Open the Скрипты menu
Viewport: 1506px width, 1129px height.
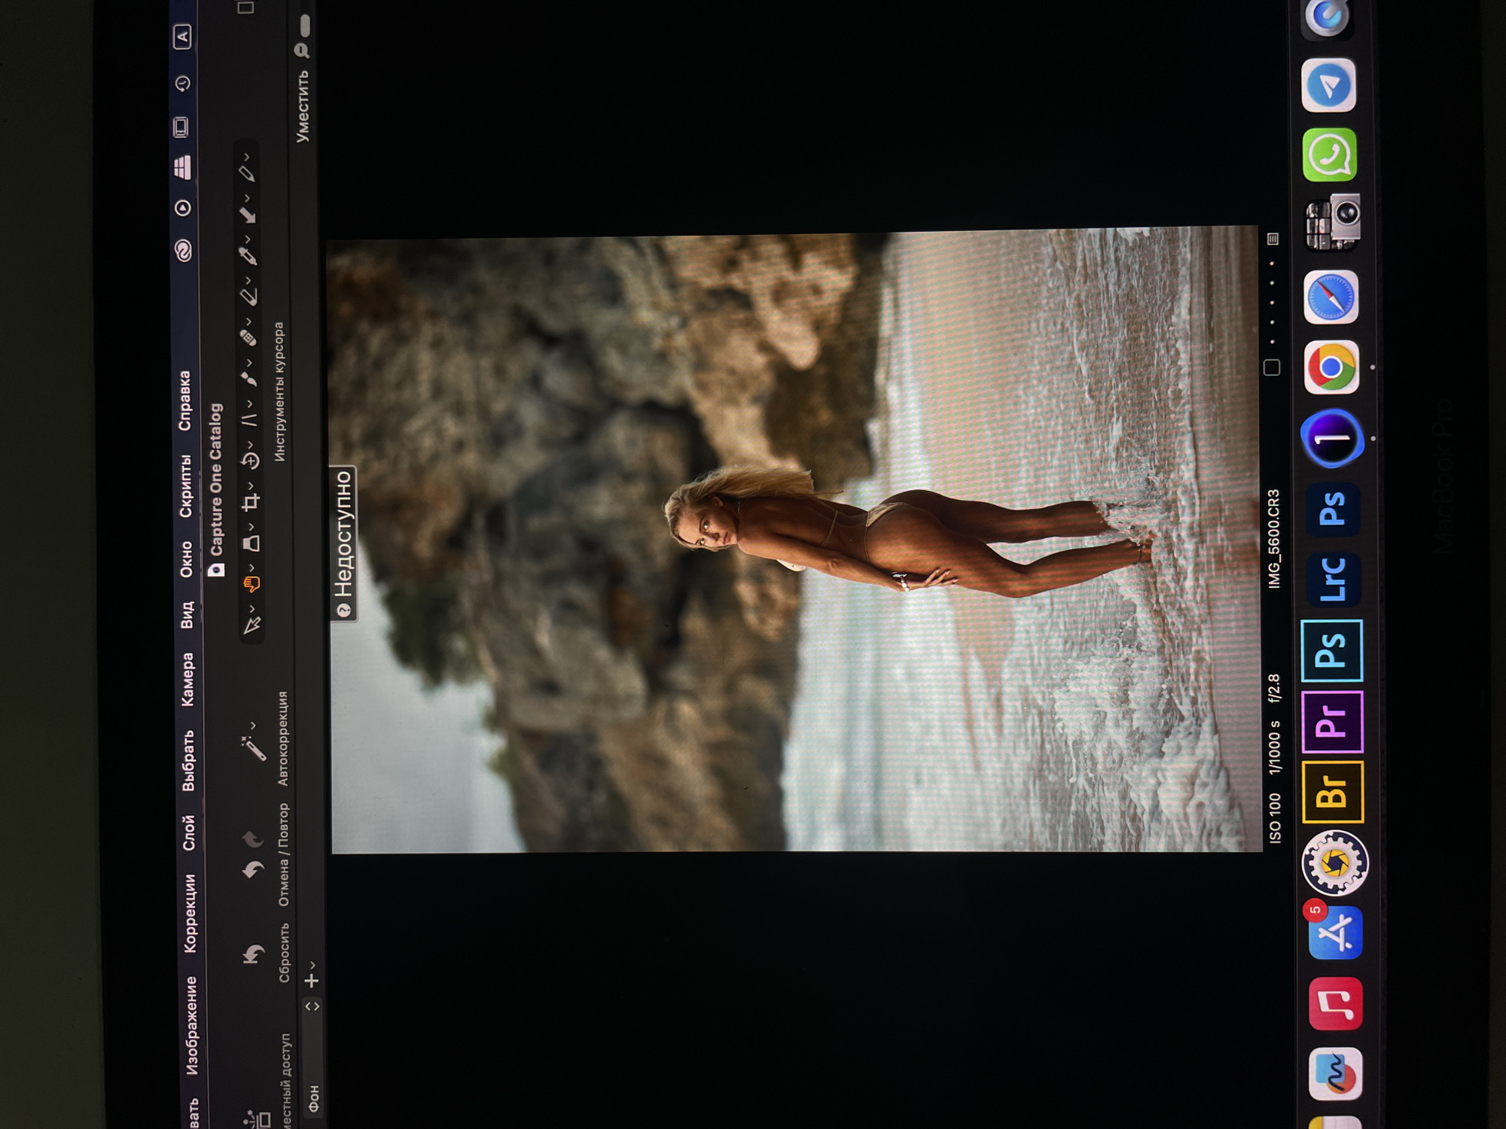(185, 486)
